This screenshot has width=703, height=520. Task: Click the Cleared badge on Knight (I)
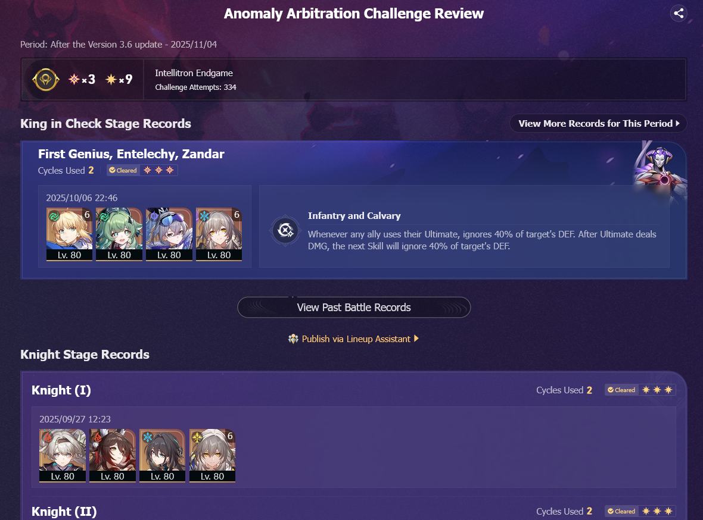[x=621, y=390]
